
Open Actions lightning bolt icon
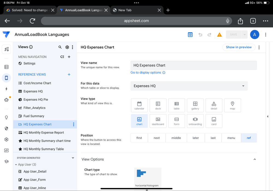click(x=7, y=89)
